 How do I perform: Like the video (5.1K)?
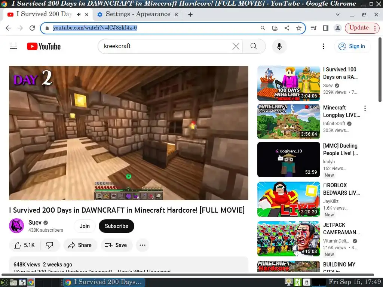(24, 245)
